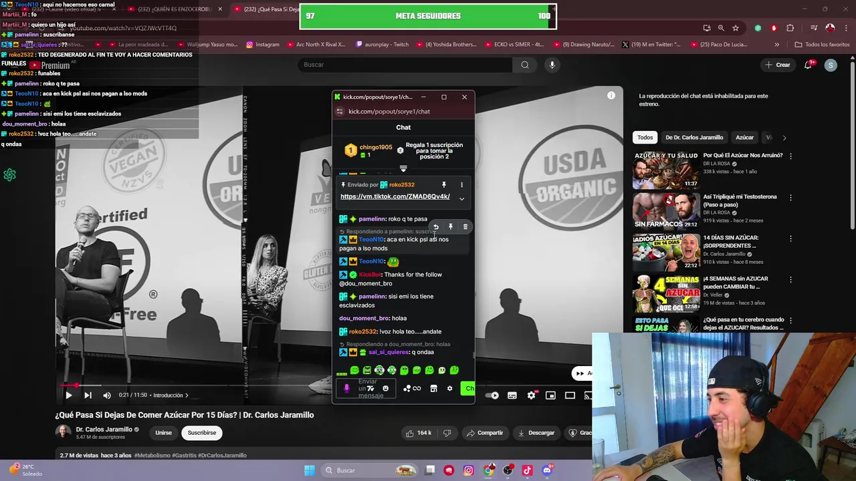Open YouTube account avatar S
Image resolution: width=856 pixels, height=481 pixels.
[831, 65]
